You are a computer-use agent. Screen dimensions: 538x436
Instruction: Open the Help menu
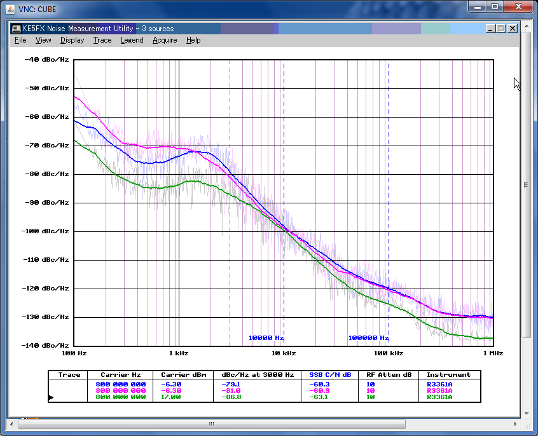tap(193, 40)
